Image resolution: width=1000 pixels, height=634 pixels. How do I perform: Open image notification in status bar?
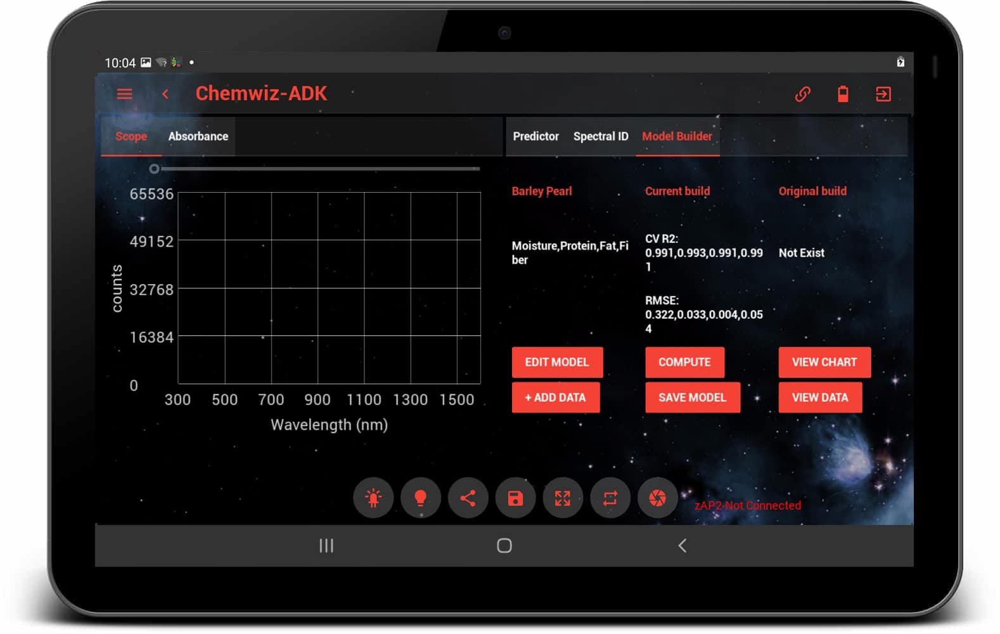pyautogui.click(x=146, y=62)
